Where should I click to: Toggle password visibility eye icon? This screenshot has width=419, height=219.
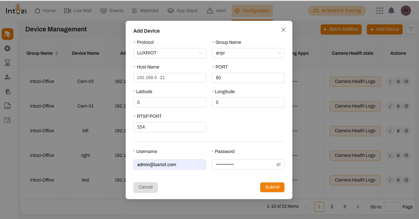pos(278,165)
